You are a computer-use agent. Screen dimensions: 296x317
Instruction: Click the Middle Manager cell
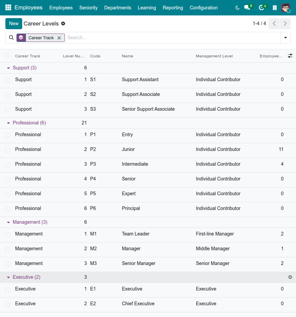click(213, 249)
